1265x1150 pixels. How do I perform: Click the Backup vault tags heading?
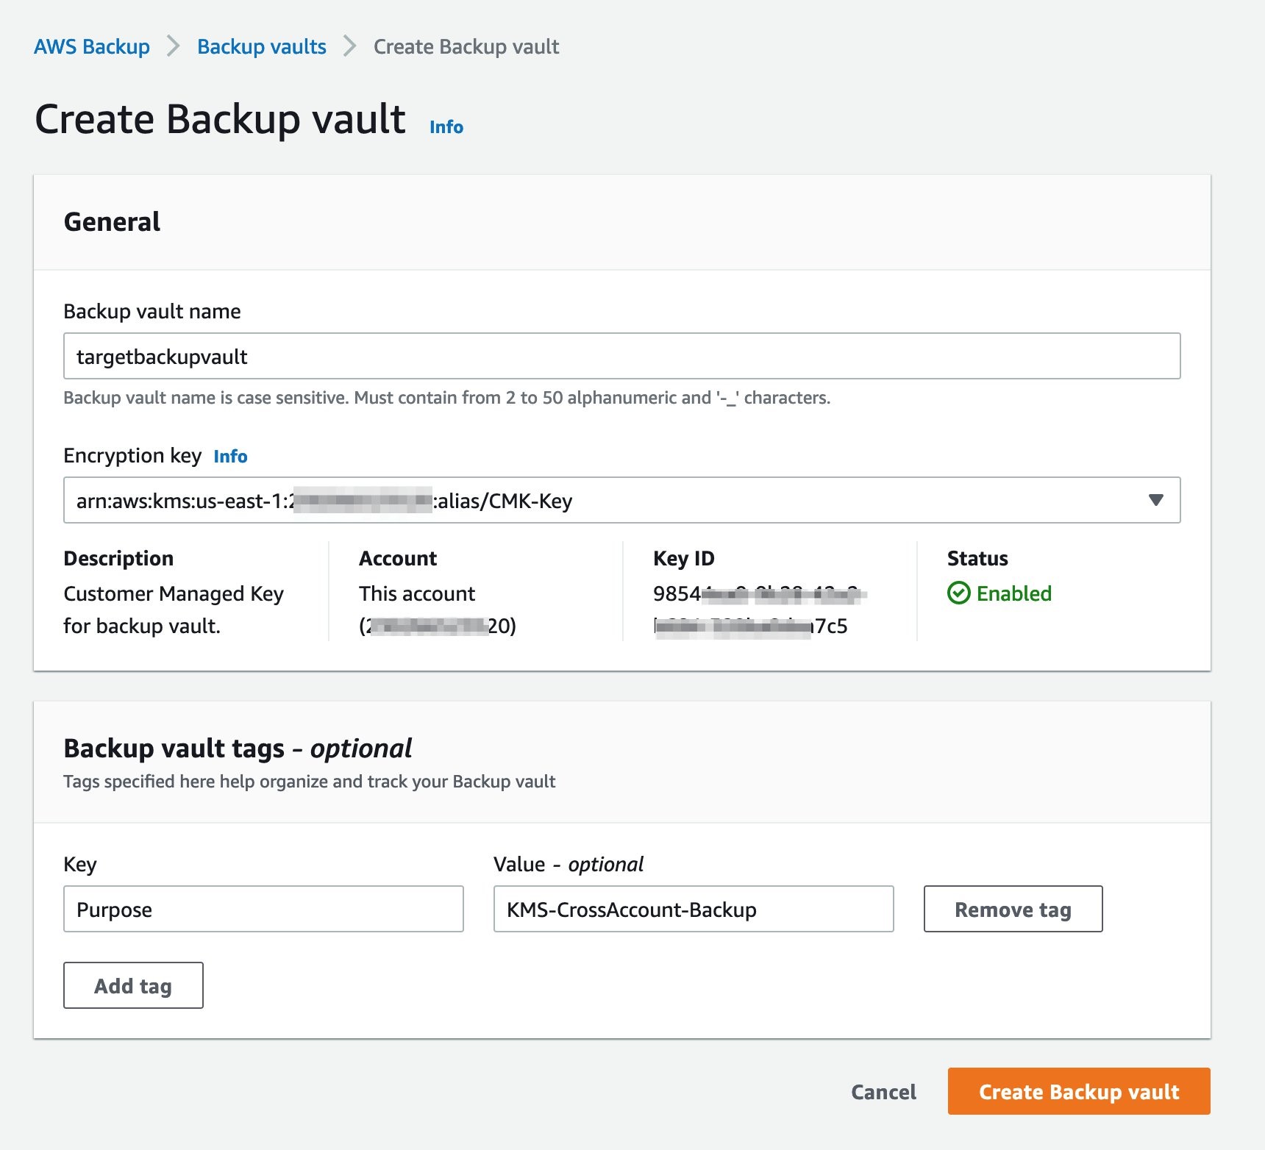tap(238, 748)
